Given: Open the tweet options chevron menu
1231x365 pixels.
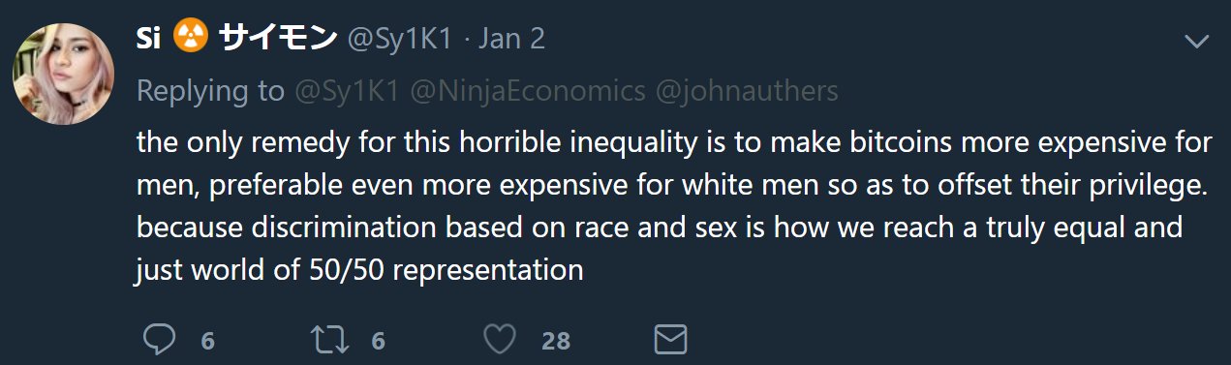Looking at the screenshot, I should coord(1197,41).
